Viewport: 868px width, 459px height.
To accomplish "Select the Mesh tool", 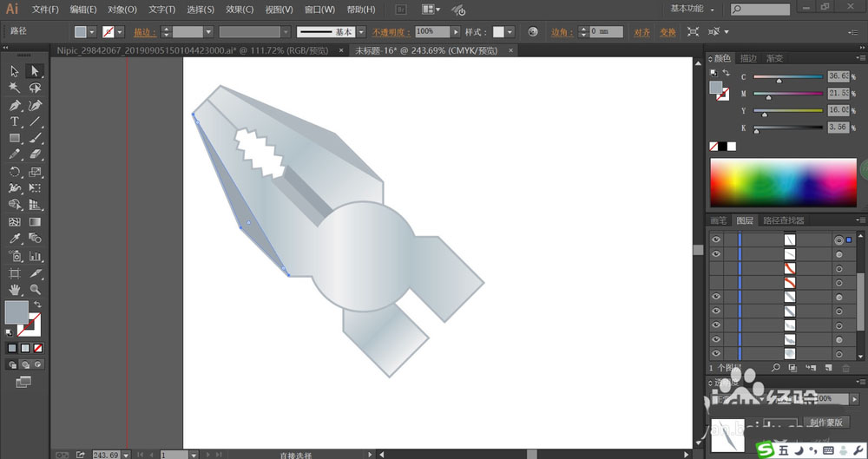I will tap(15, 222).
